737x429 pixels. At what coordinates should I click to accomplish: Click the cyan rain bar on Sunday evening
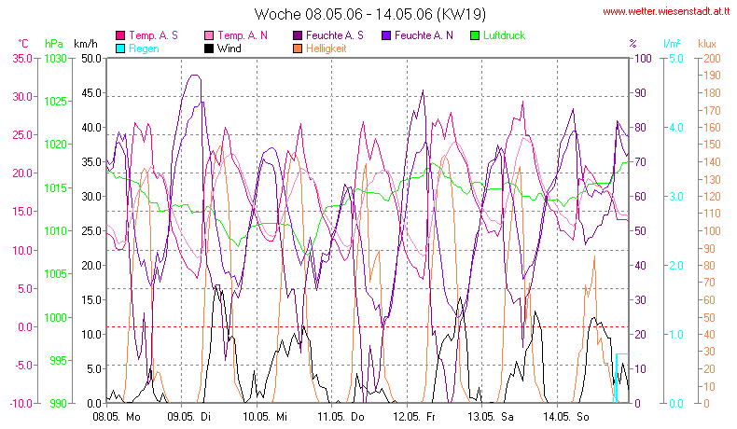click(x=621, y=378)
